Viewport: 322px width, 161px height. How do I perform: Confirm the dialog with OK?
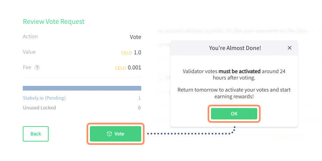point(234,114)
